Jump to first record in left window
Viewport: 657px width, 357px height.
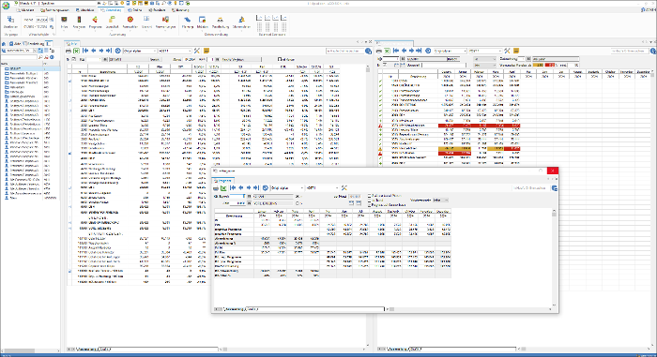coord(85,51)
